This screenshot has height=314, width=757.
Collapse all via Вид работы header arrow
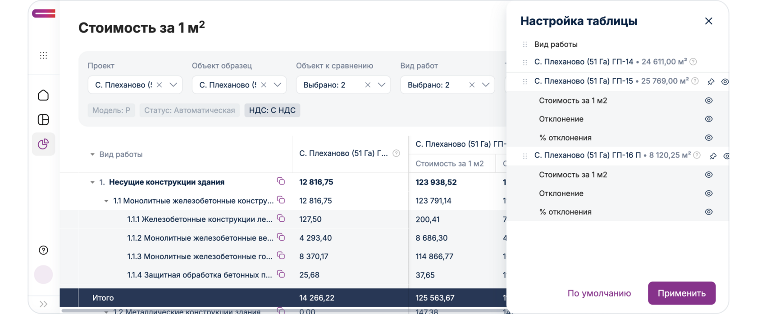[x=92, y=154]
